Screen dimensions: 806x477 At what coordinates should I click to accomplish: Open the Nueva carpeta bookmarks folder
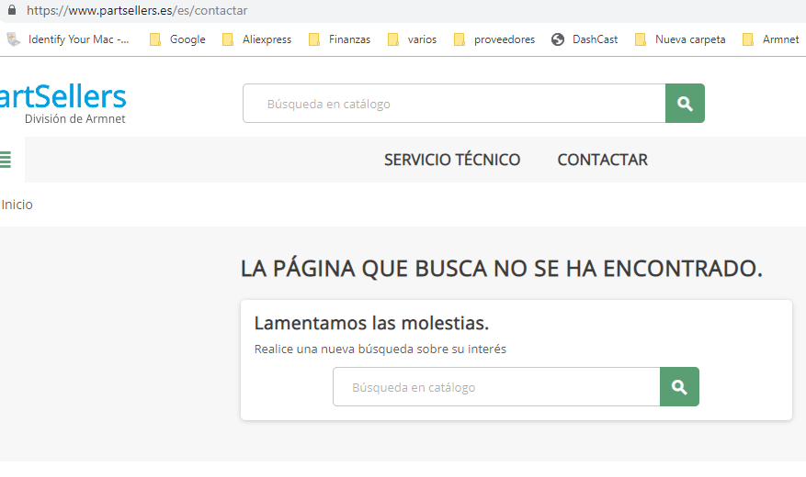(680, 39)
